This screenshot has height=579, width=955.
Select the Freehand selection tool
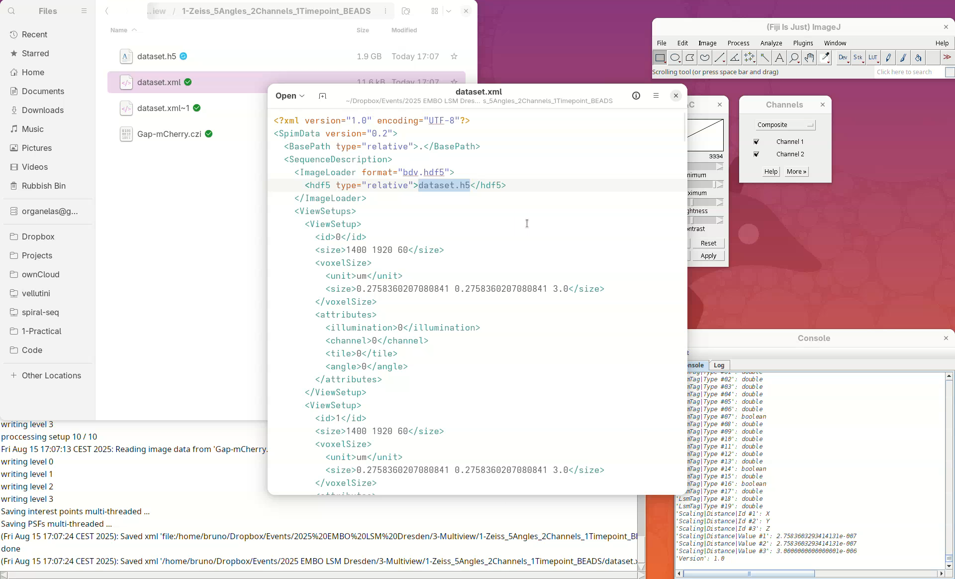[x=705, y=58]
